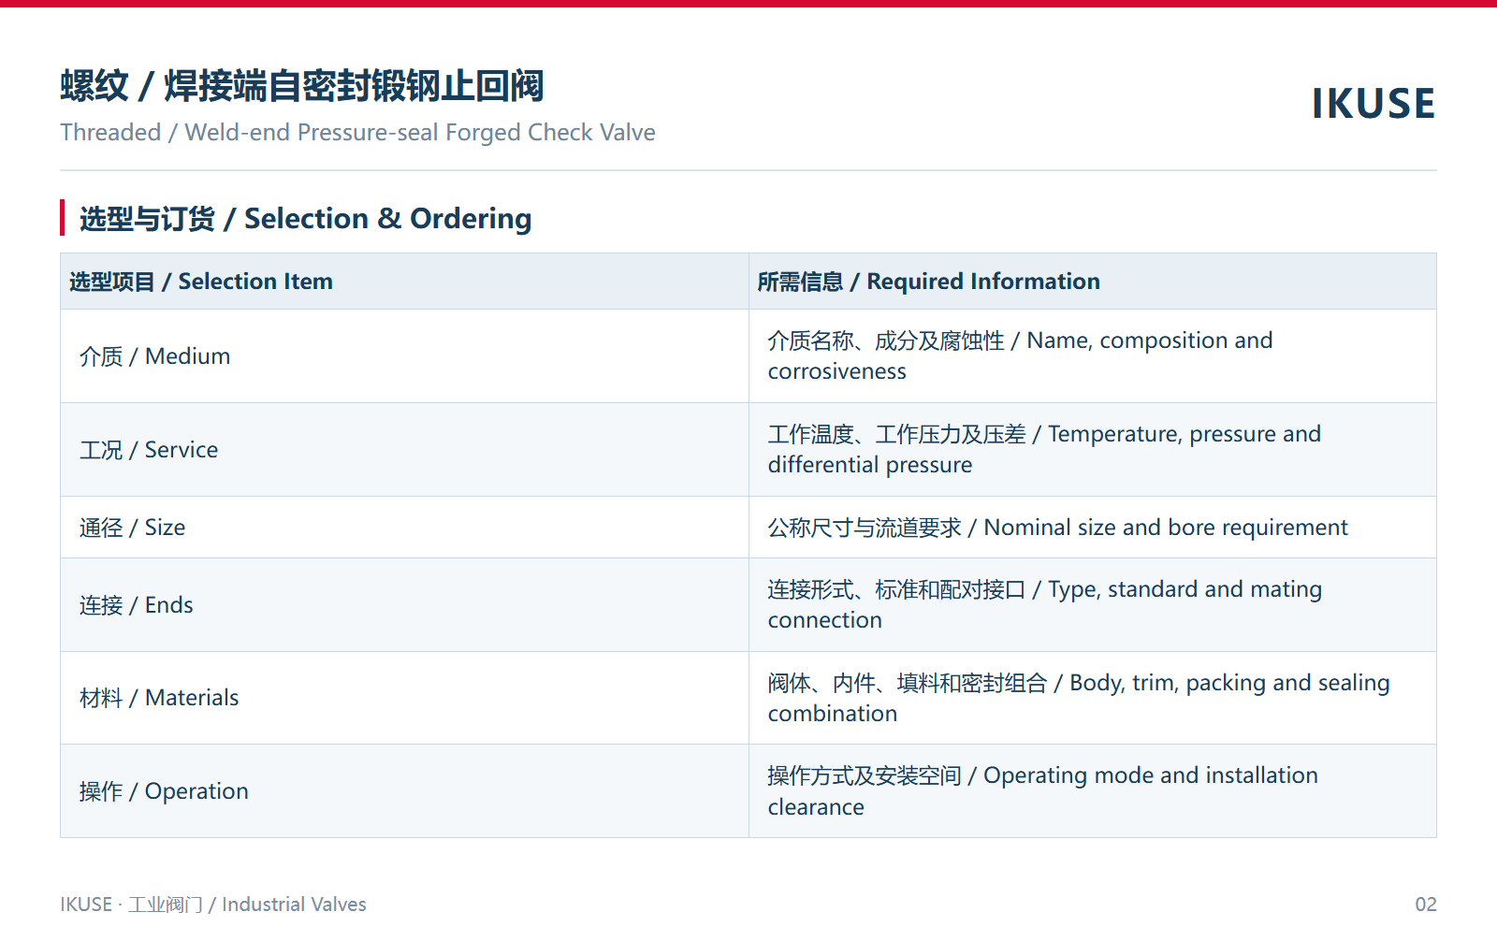Select the Service row cell

point(404,450)
